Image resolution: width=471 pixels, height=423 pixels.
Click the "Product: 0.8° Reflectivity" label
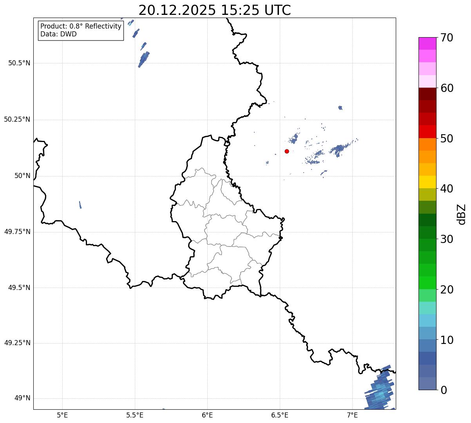coord(81,26)
